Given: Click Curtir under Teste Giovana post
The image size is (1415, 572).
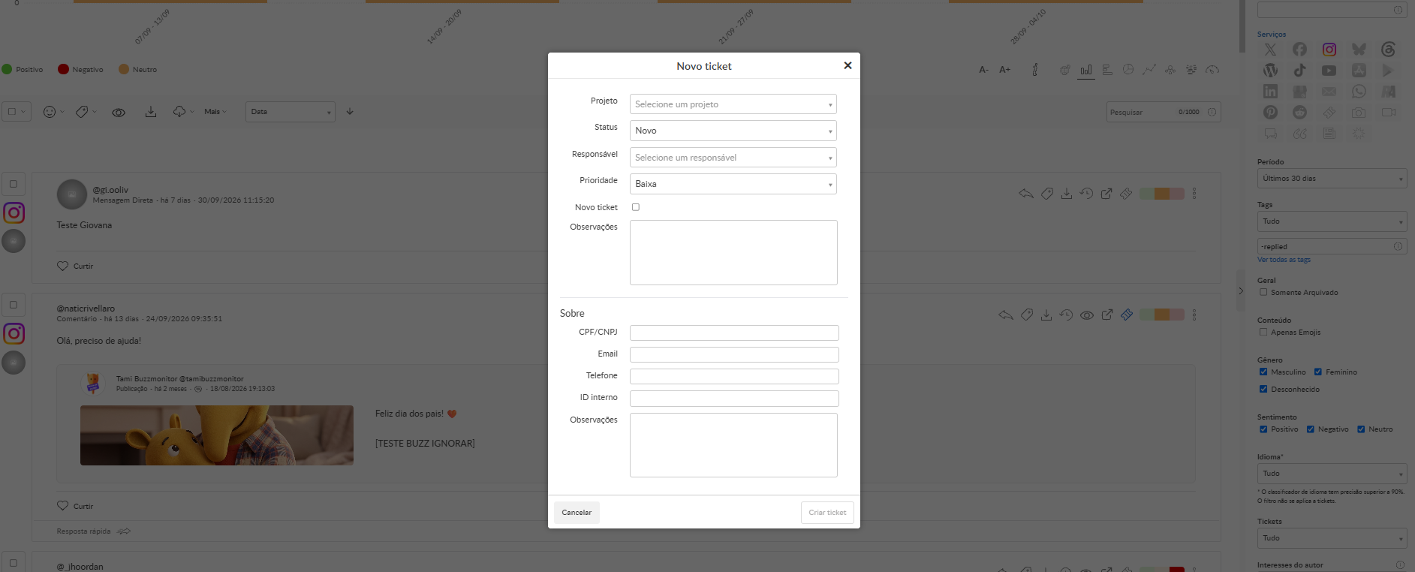Looking at the screenshot, I should [76, 266].
